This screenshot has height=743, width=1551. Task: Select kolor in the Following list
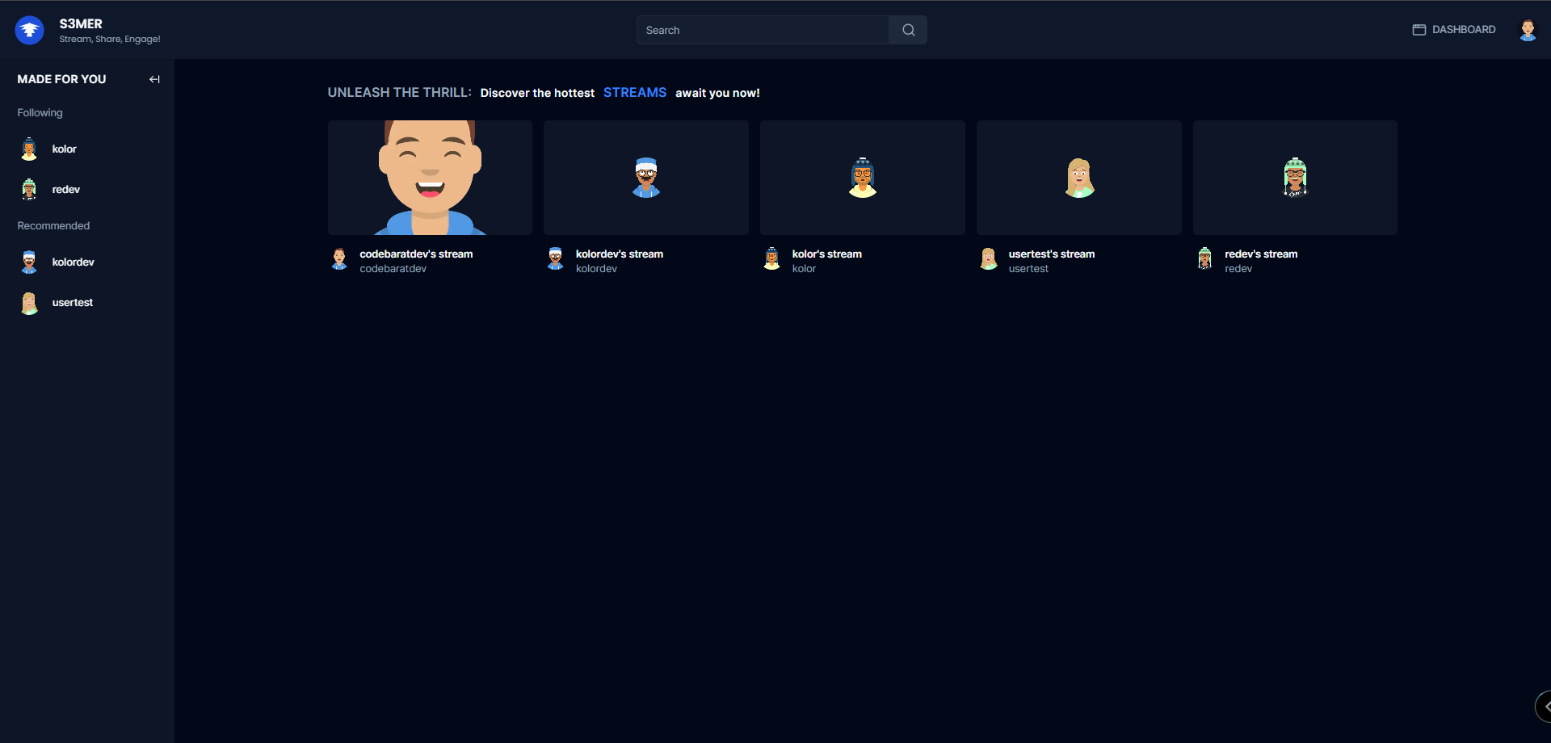pos(64,149)
